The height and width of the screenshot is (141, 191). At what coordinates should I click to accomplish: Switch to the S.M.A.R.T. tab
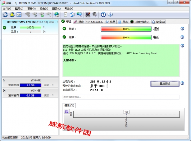click(x=95, y=22)
